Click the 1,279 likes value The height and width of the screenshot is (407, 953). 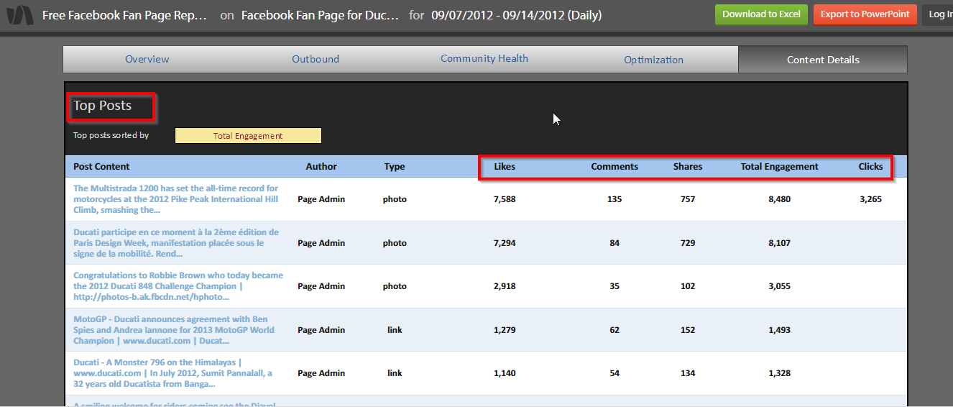(505, 330)
